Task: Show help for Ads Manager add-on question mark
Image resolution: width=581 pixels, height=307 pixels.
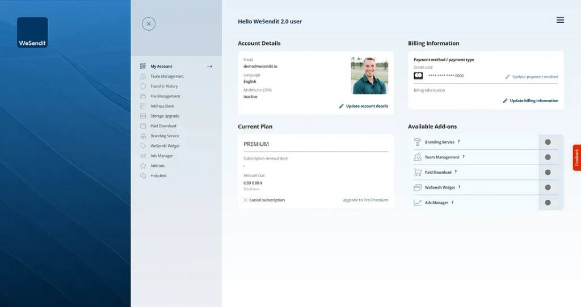Action: 452,203
